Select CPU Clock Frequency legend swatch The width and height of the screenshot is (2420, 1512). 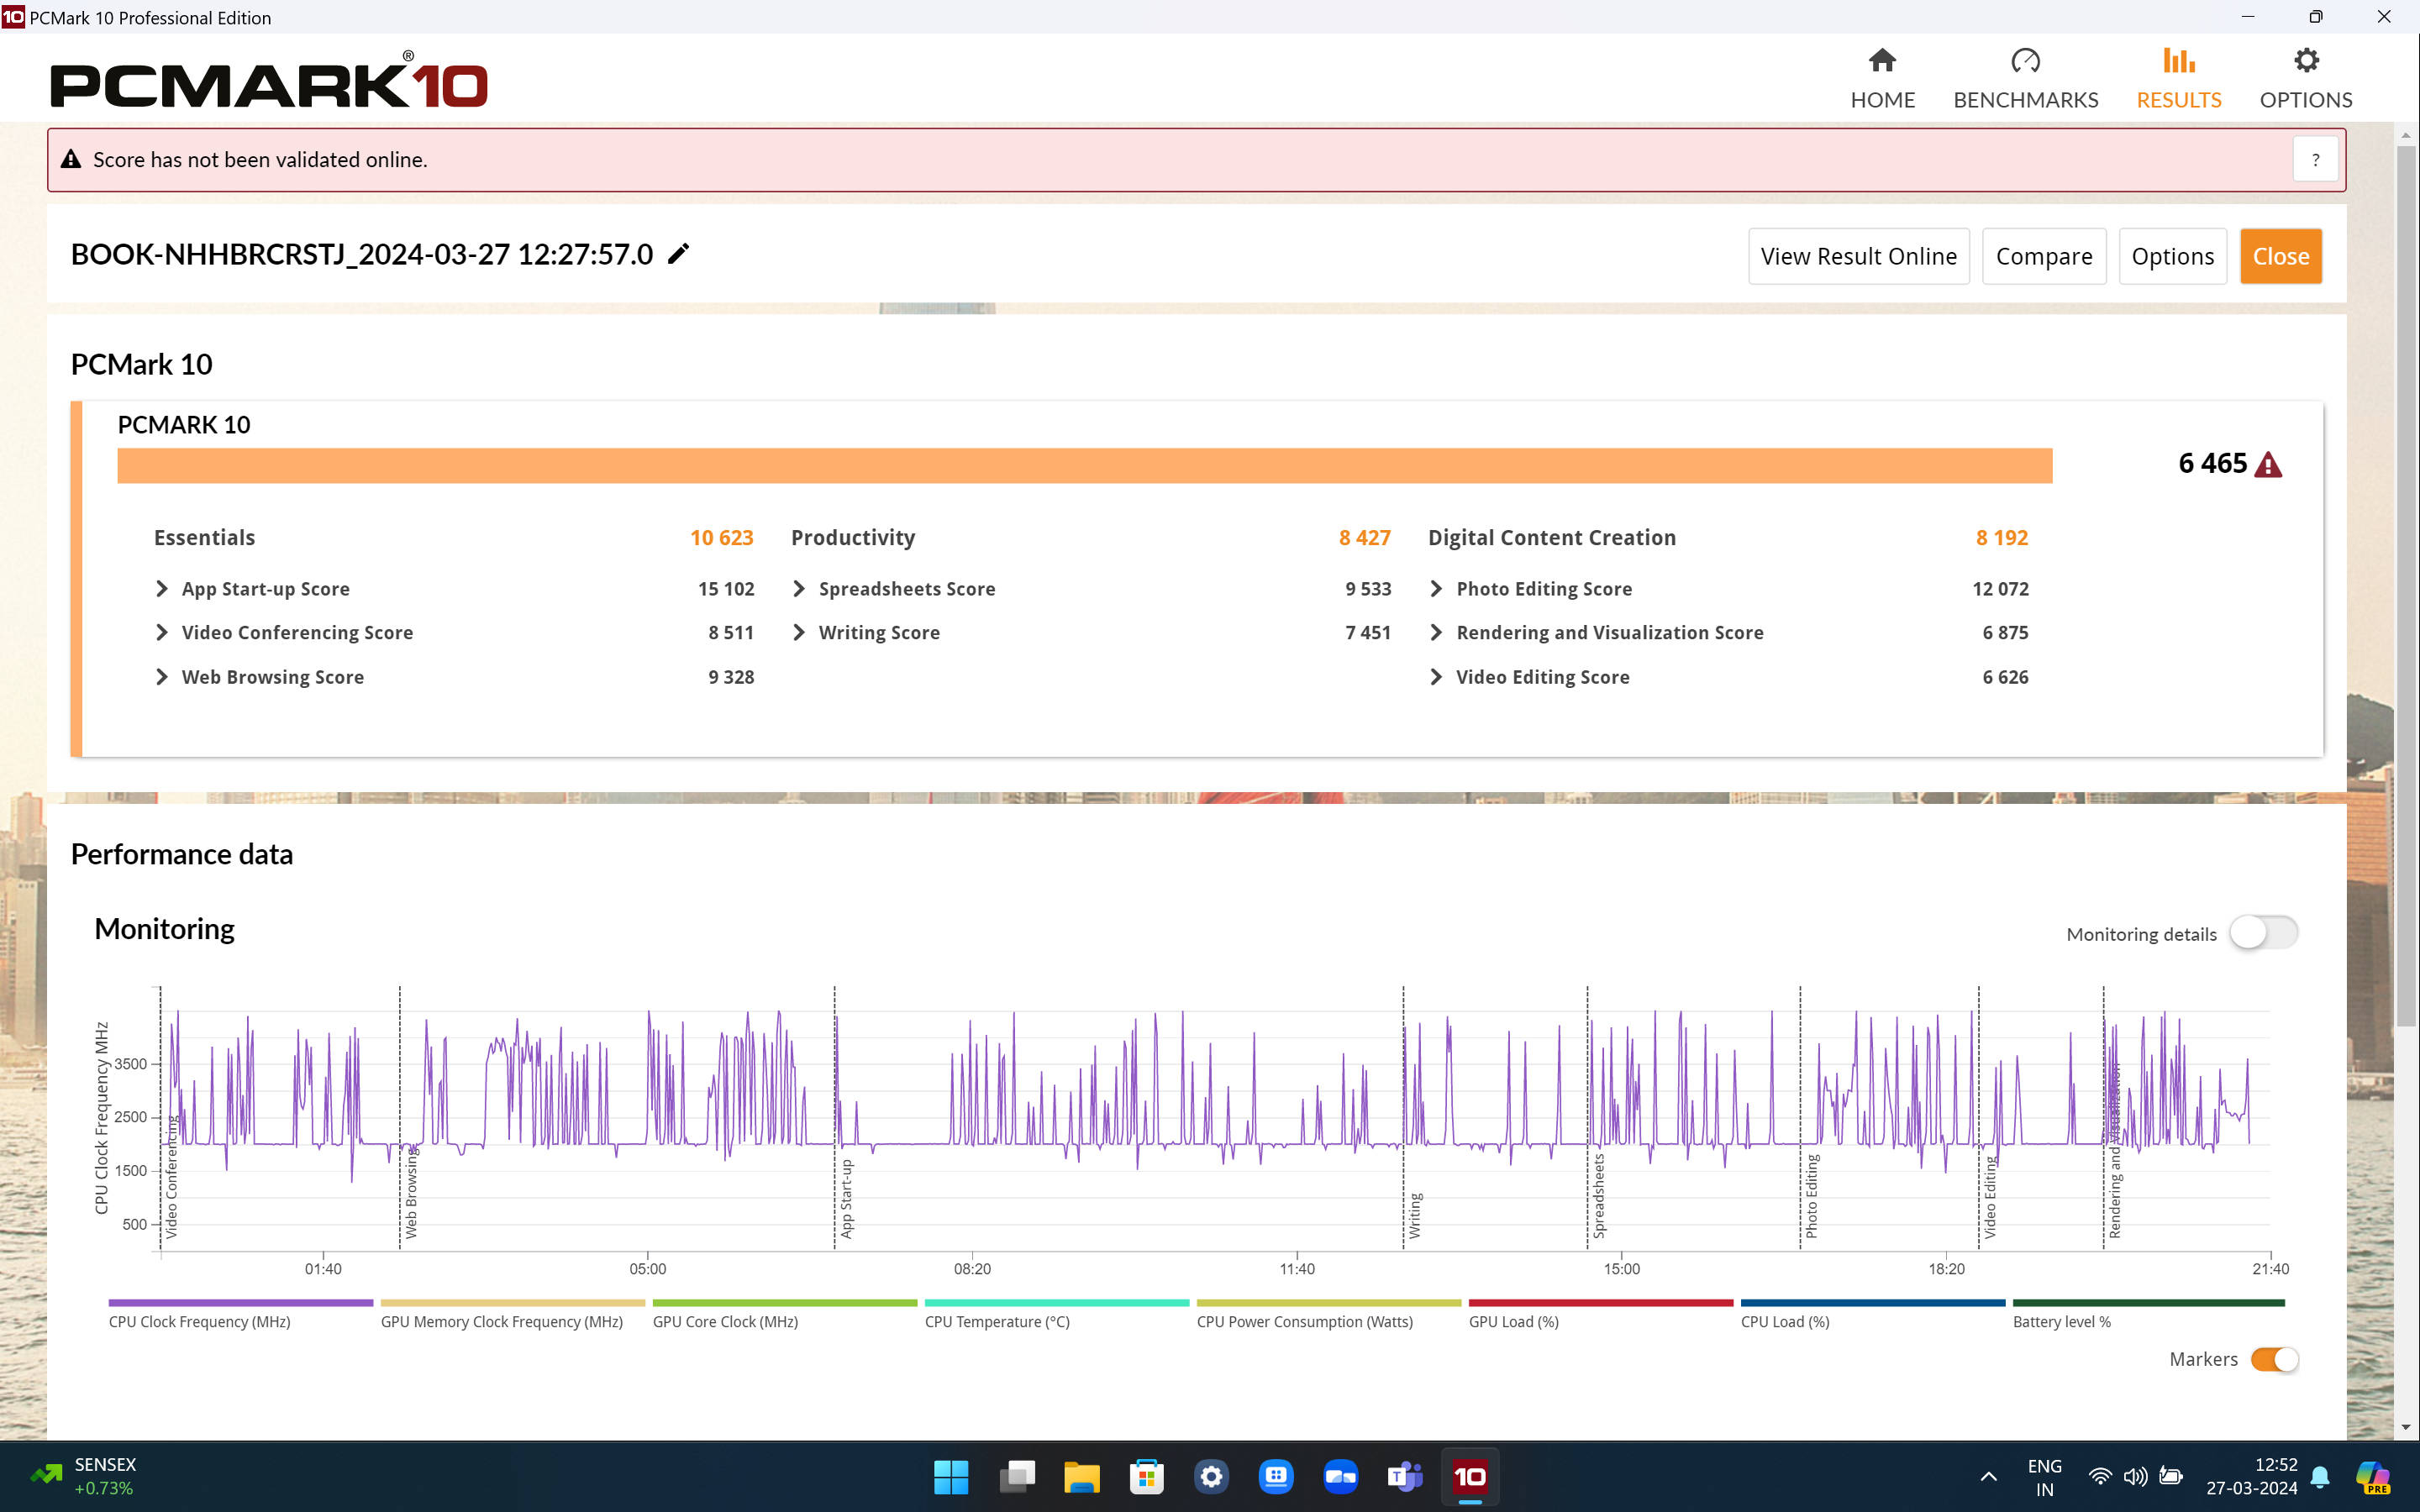point(240,1303)
